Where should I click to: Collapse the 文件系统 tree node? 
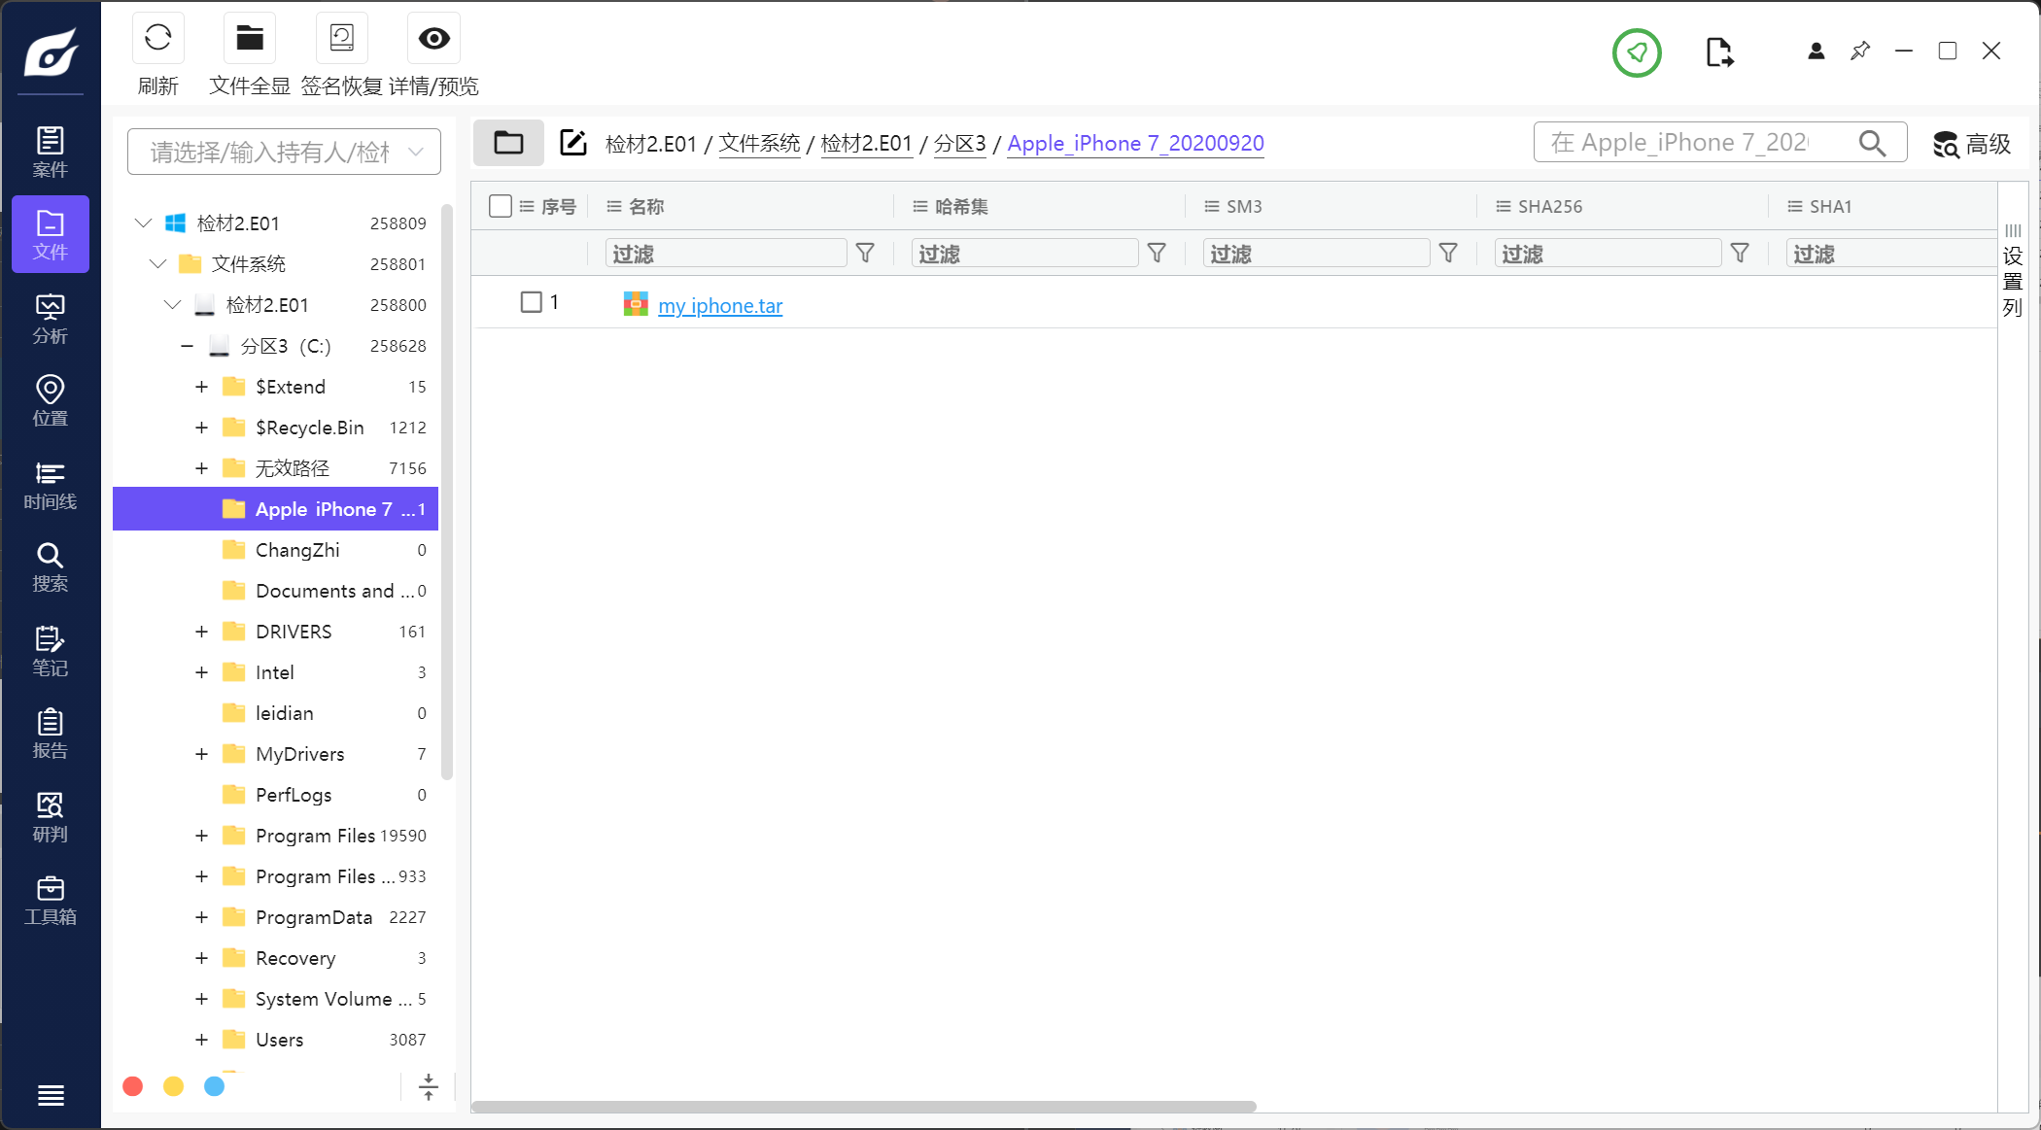tap(158, 264)
